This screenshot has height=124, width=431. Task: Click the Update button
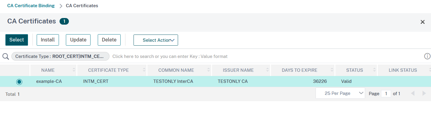tap(78, 40)
